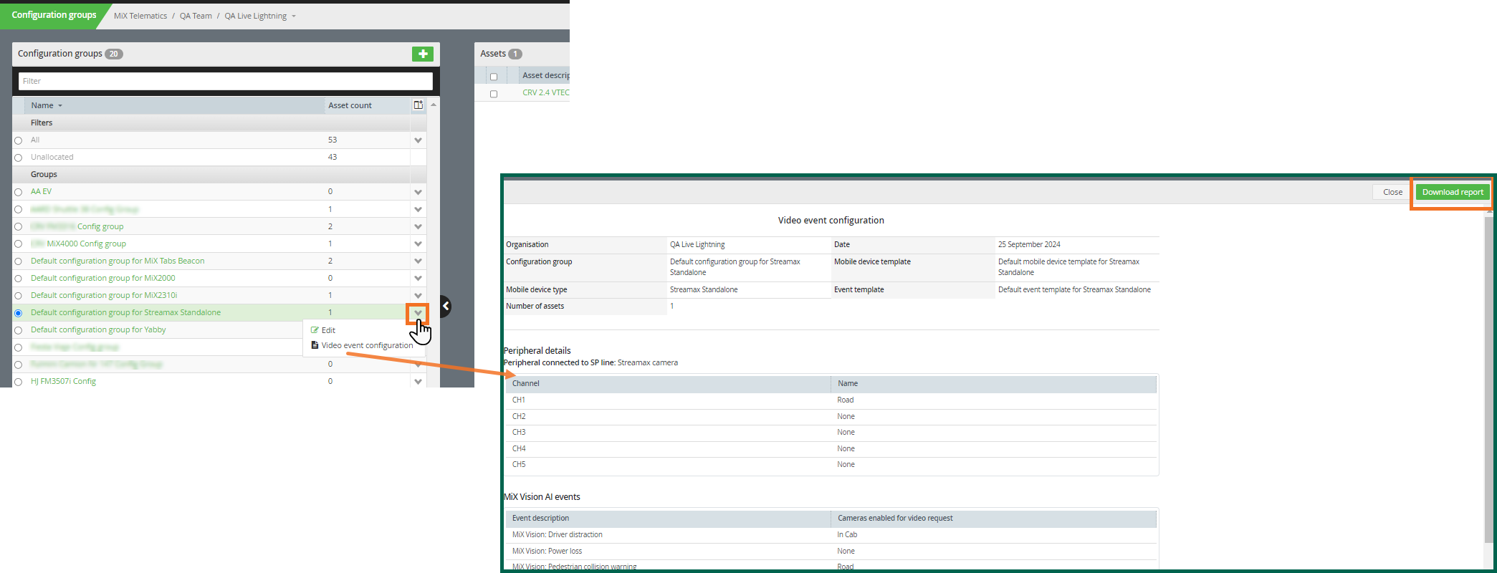The height and width of the screenshot is (573, 1497).
Task: Open the Configuration groups tab
Action: point(54,15)
